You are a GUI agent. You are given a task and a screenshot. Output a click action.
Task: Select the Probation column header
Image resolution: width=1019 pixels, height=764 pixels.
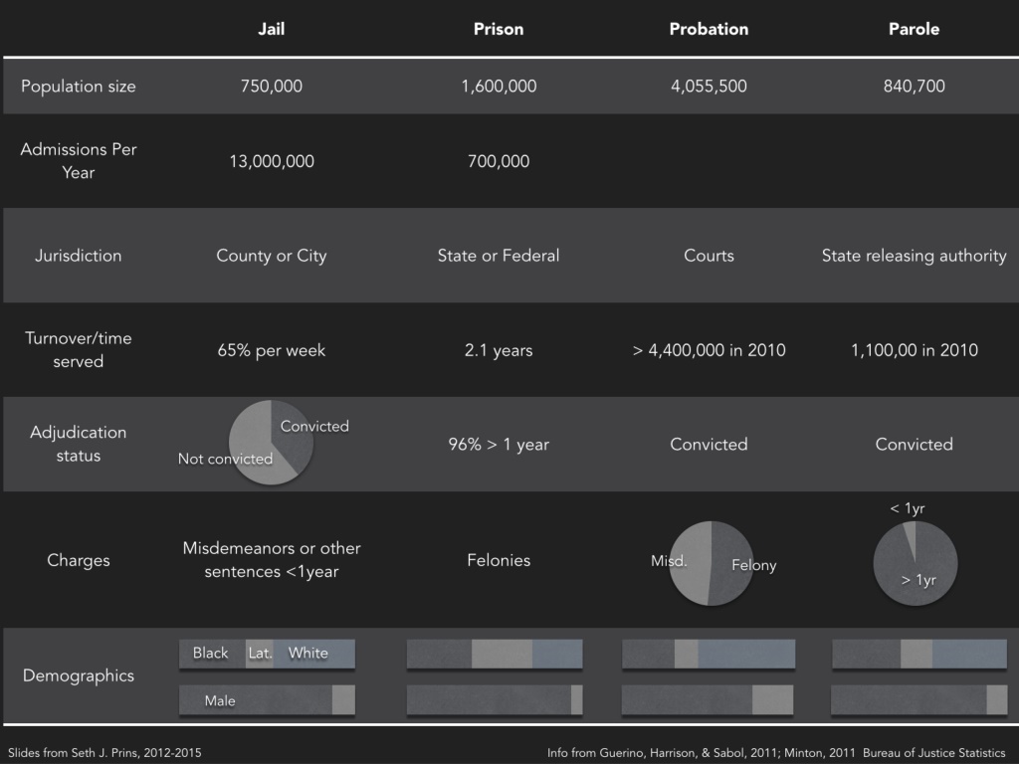click(x=709, y=29)
